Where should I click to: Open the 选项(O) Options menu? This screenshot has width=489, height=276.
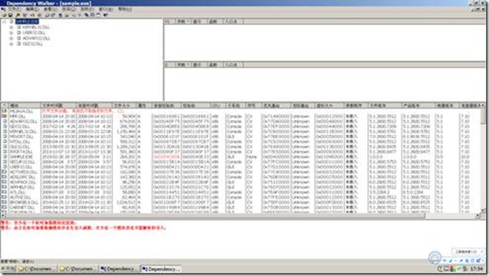point(68,9)
